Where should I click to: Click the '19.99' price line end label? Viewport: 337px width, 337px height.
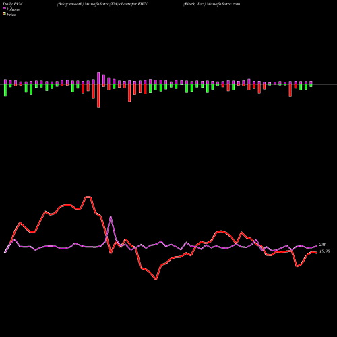point(325,251)
